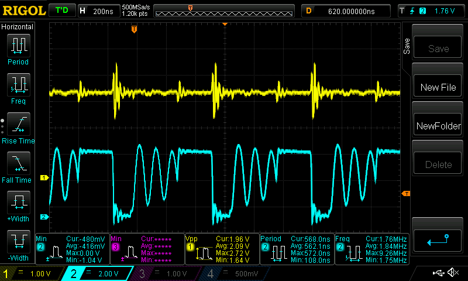Click the delay 620.000000ns readout

tap(346, 11)
